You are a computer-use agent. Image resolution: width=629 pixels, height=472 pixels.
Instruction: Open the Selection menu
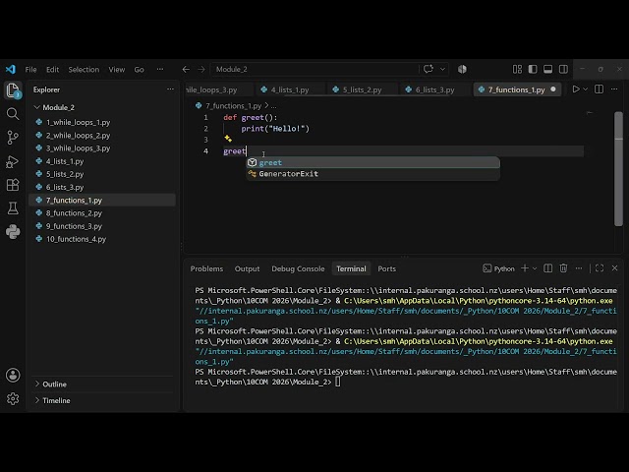pos(84,70)
